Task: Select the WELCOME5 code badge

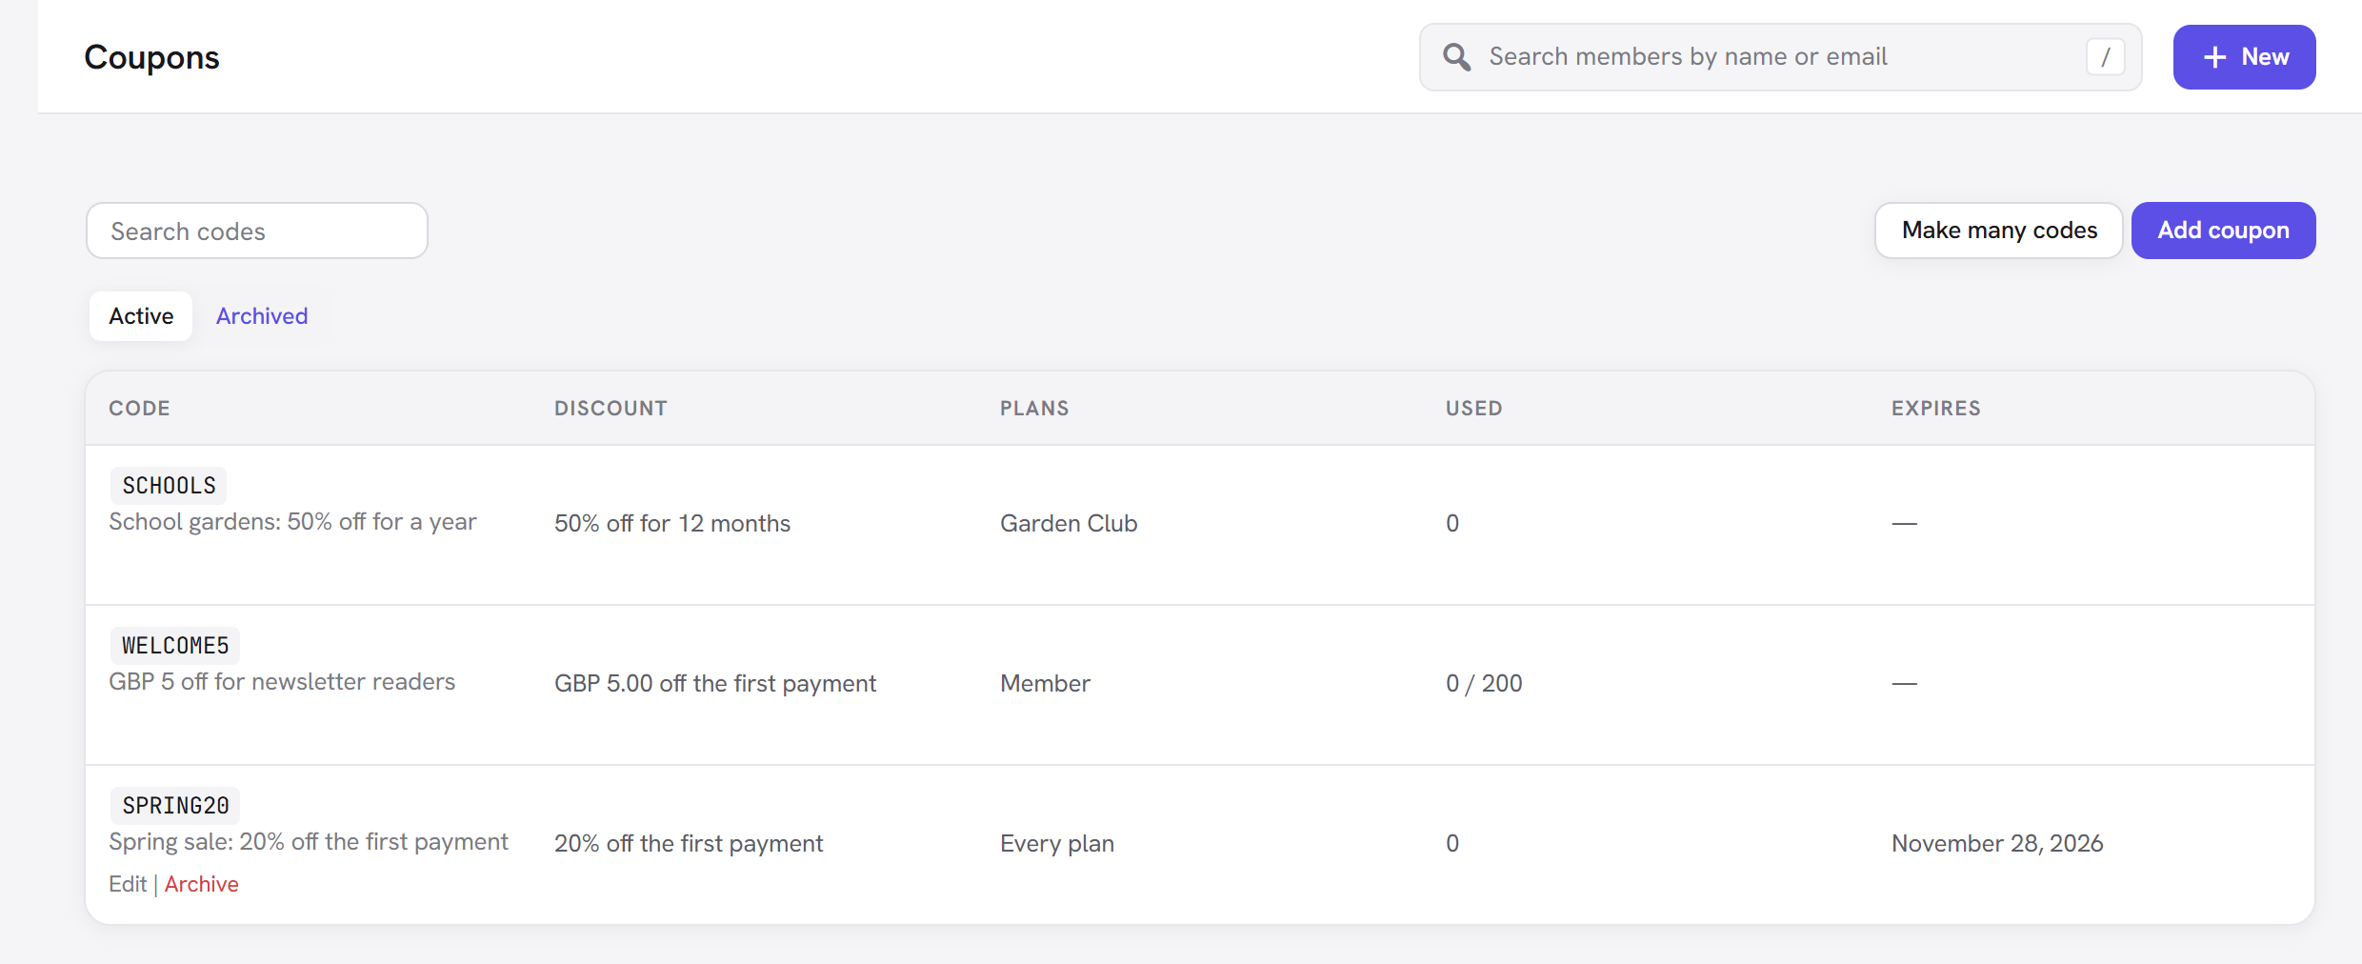Action: (x=175, y=645)
